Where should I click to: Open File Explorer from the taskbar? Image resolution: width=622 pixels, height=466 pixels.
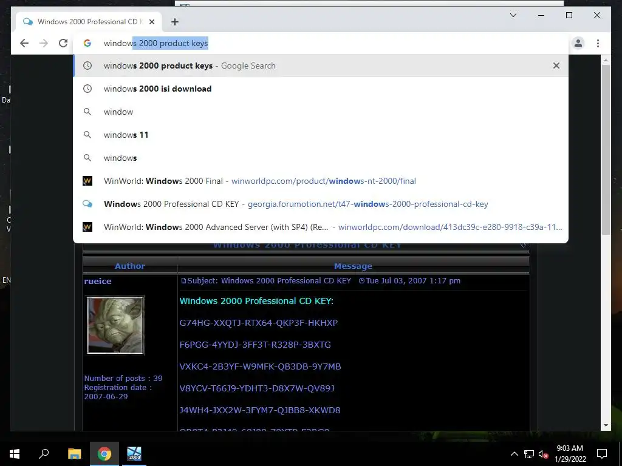pos(74,454)
